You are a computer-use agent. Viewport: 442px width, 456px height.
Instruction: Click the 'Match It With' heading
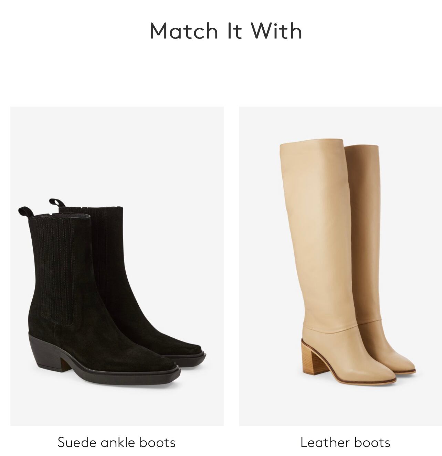tap(226, 30)
